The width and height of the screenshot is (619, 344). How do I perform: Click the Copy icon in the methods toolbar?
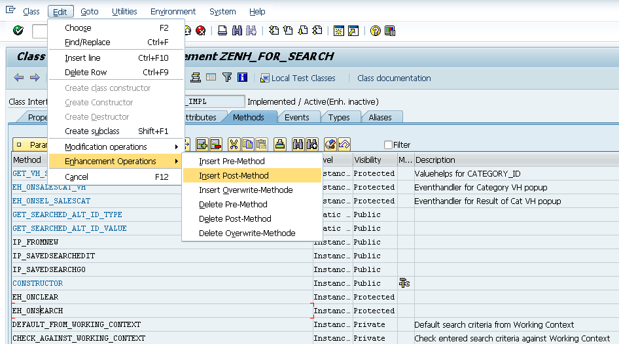(248, 145)
